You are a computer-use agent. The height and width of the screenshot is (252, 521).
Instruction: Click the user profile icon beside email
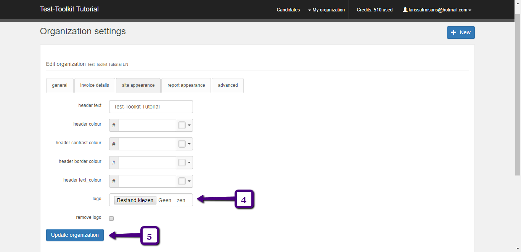(x=405, y=10)
